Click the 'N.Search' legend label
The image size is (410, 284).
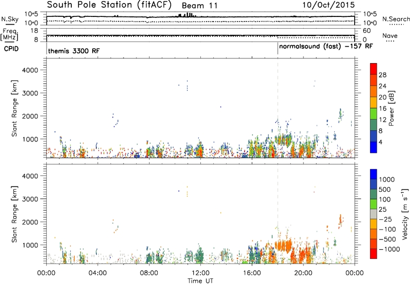(x=396, y=19)
